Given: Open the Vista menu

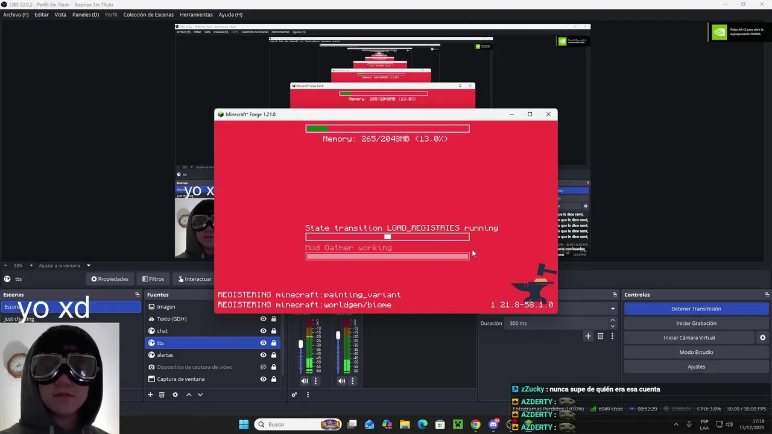Looking at the screenshot, I should pos(60,14).
